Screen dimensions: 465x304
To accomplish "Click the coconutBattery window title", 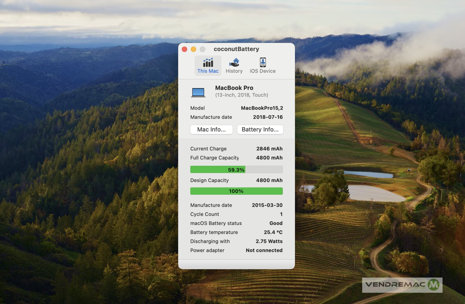I will point(236,49).
